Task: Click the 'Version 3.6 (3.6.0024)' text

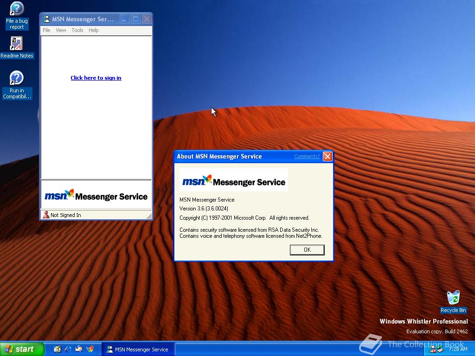Action: (x=204, y=209)
